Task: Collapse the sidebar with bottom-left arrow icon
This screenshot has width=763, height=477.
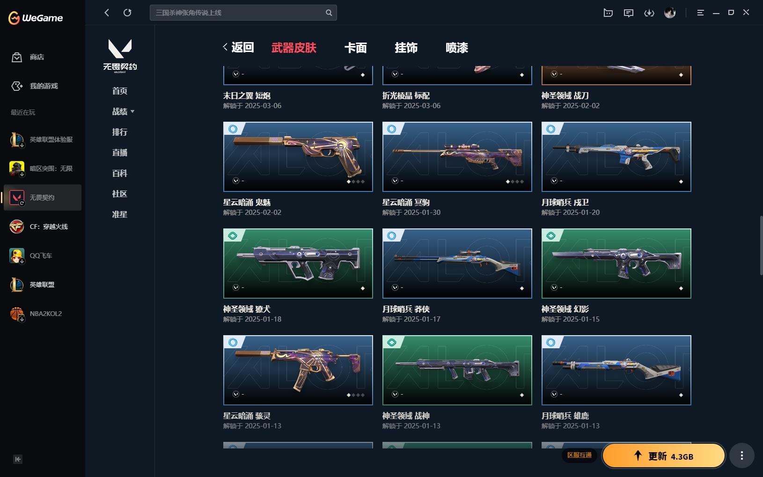Action: [x=18, y=459]
